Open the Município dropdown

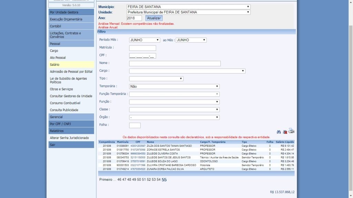tap(188, 7)
